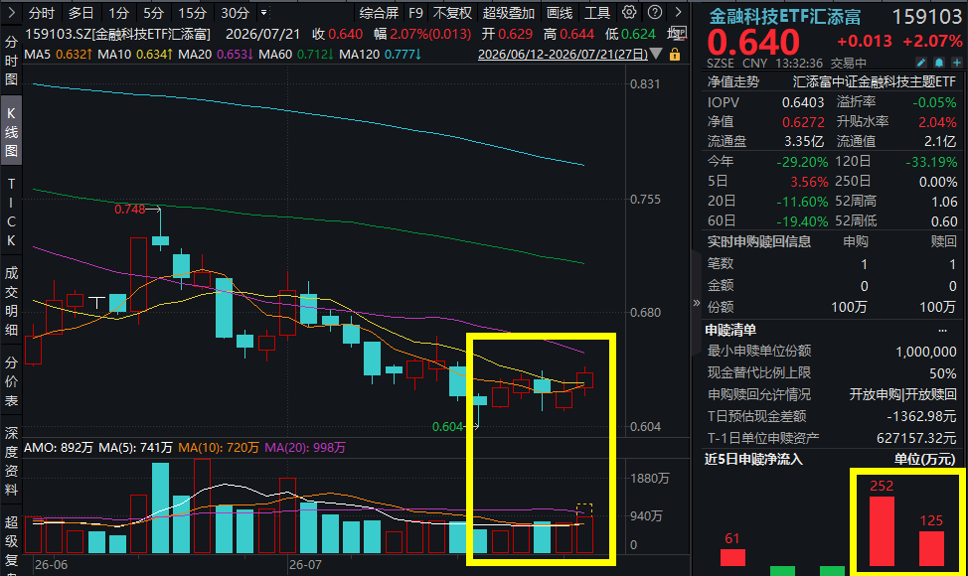
Task: Open 深度资料 in the left sidebar
Action: pyautogui.click(x=11, y=461)
